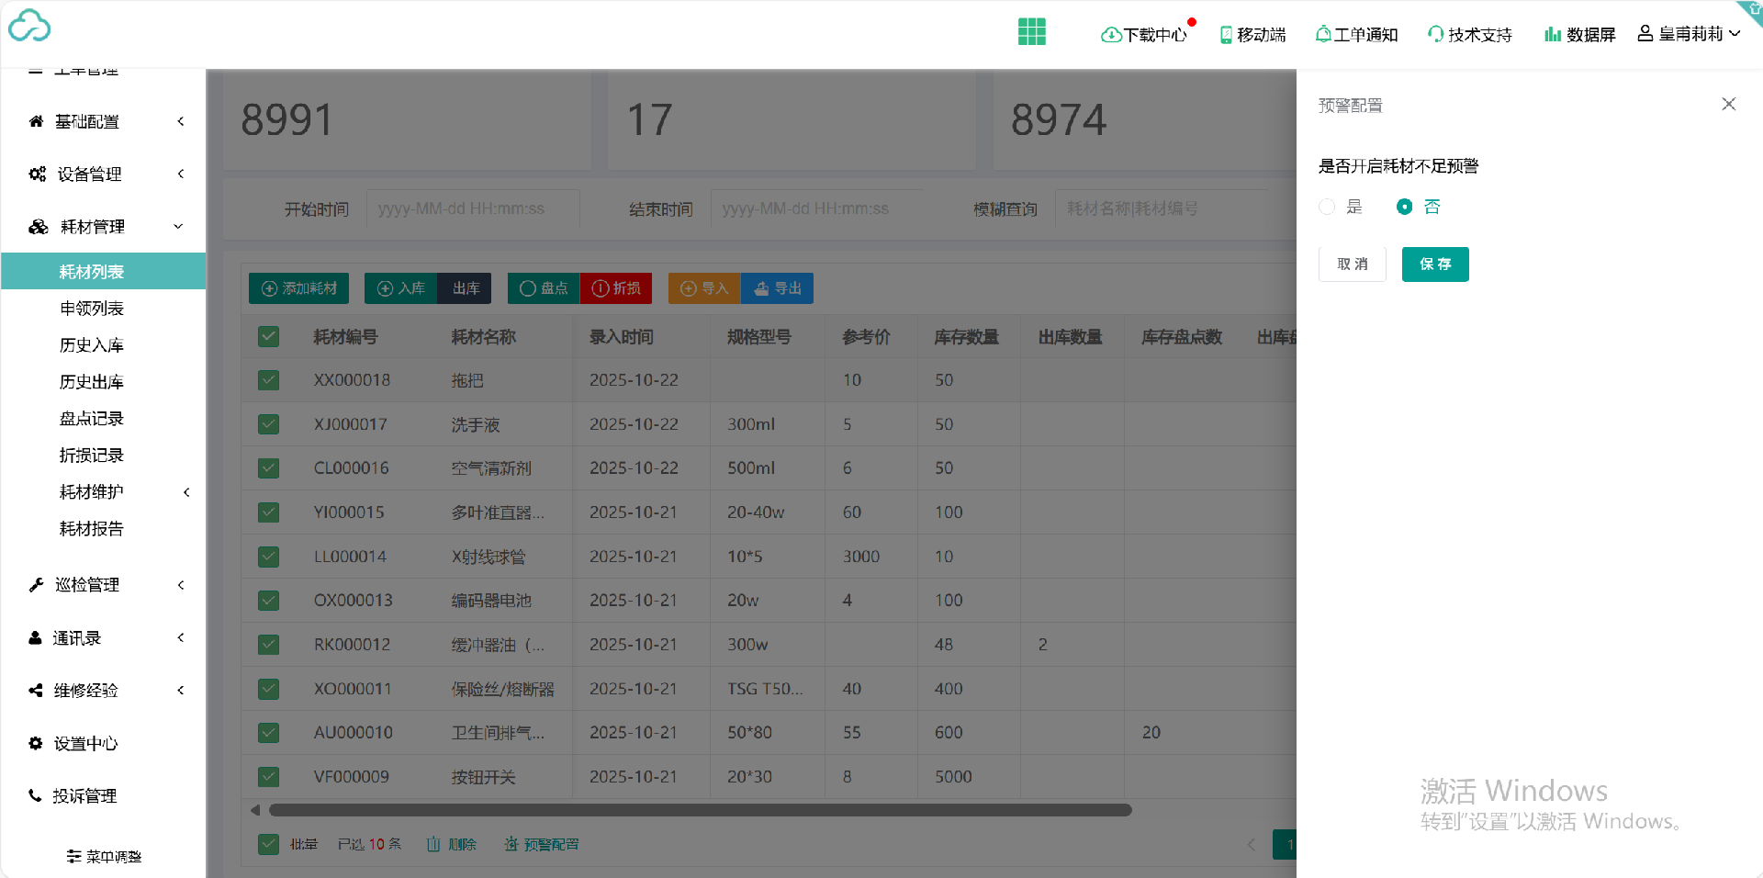Viewport: 1763px width, 878px height.
Task: Open the apps grid in top bar
Action: [1032, 31]
